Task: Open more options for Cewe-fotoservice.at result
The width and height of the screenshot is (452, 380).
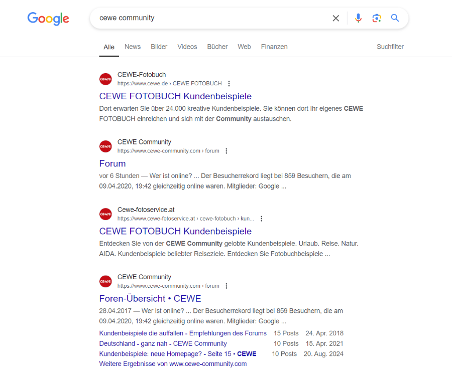Action: [x=262, y=219]
